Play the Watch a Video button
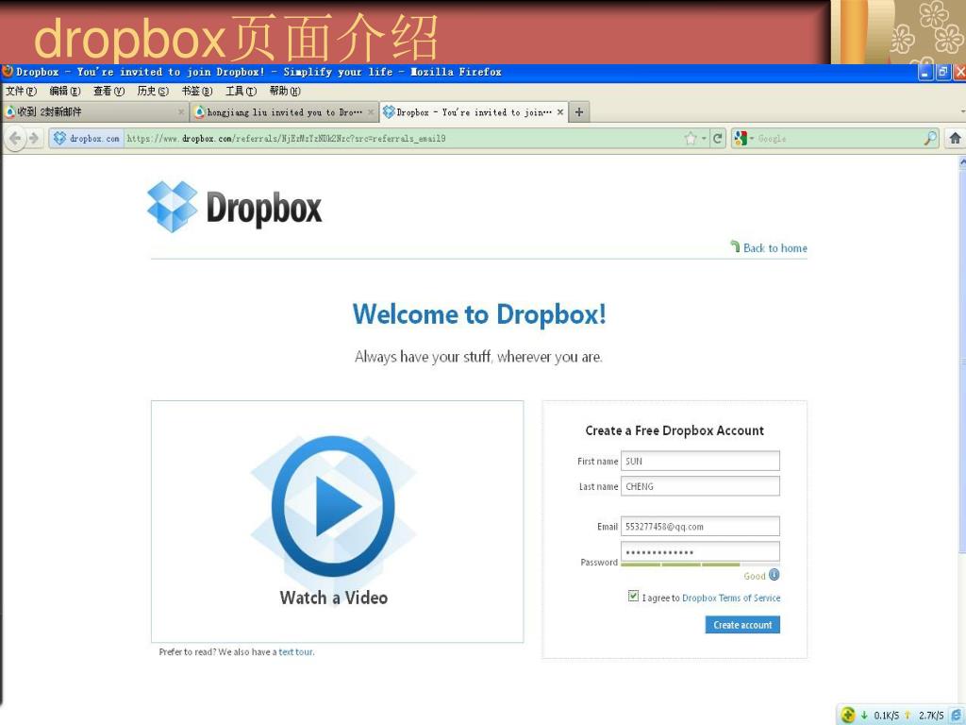 [333, 506]
